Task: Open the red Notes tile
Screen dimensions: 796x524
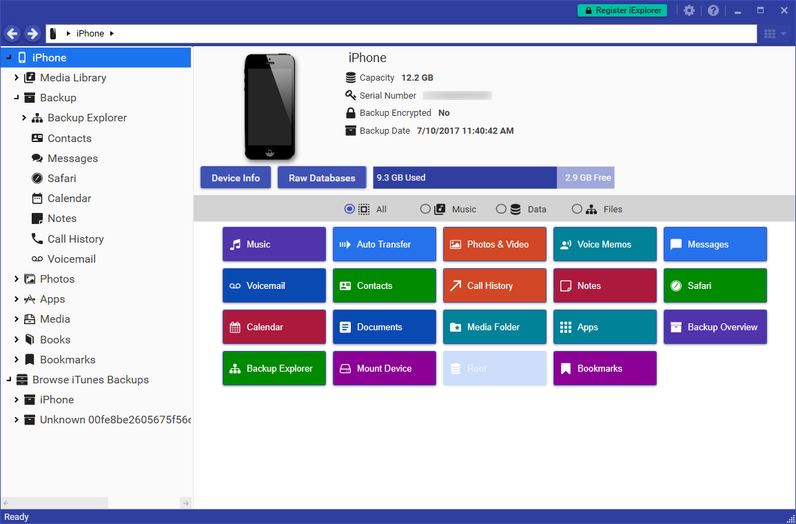Action: click(604, 285)
